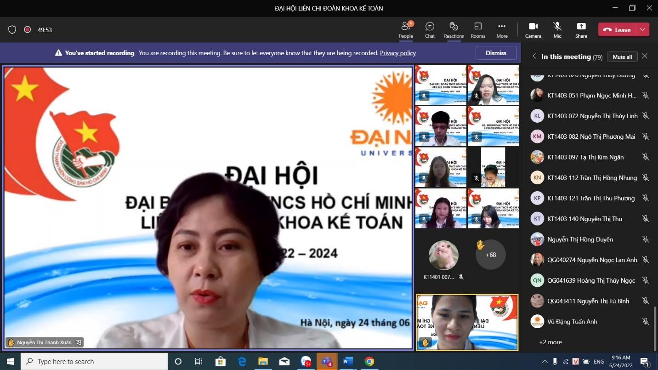Select KT1403 097 Tạ Thị Kim Ngân
This screenshot has width=658, height=370.
point(585,157)
